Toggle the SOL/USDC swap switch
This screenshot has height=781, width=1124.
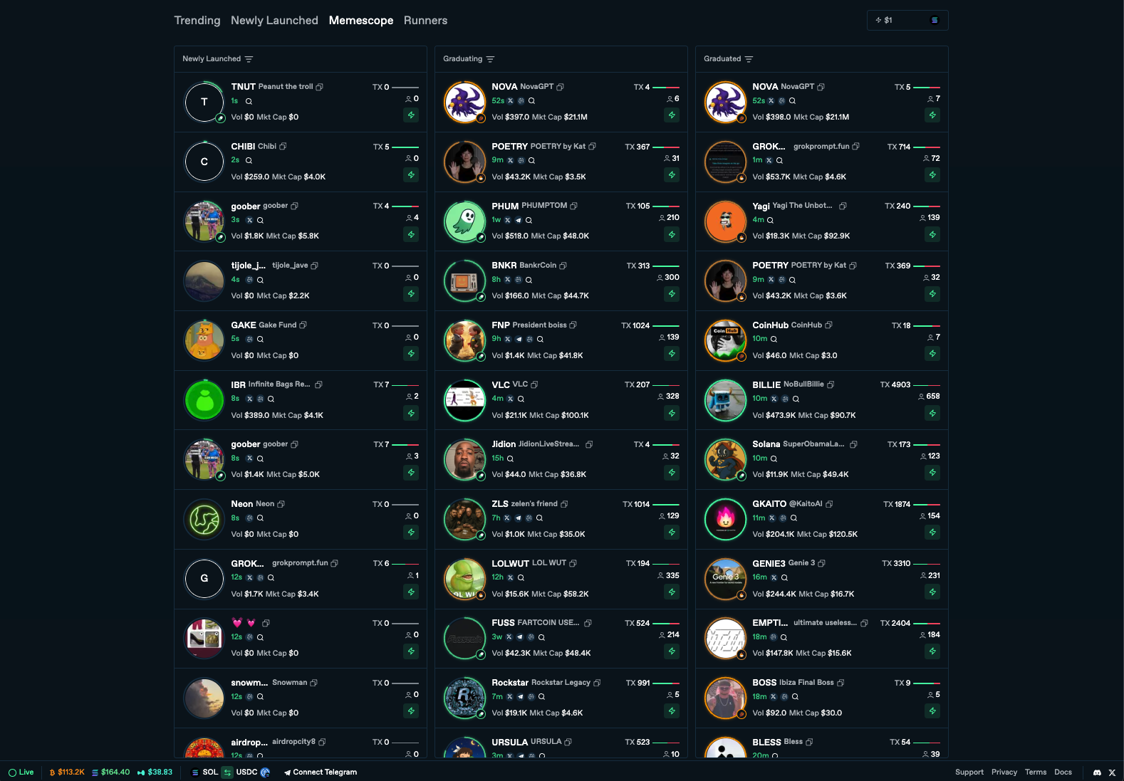(227, 772)
